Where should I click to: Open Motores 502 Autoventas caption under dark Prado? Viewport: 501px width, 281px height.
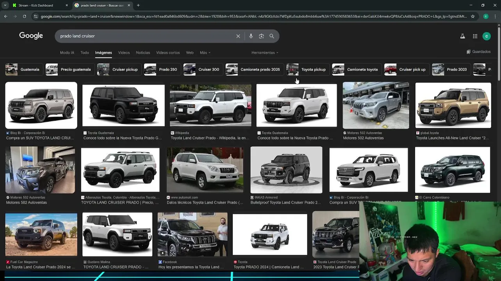pos(27,203)
